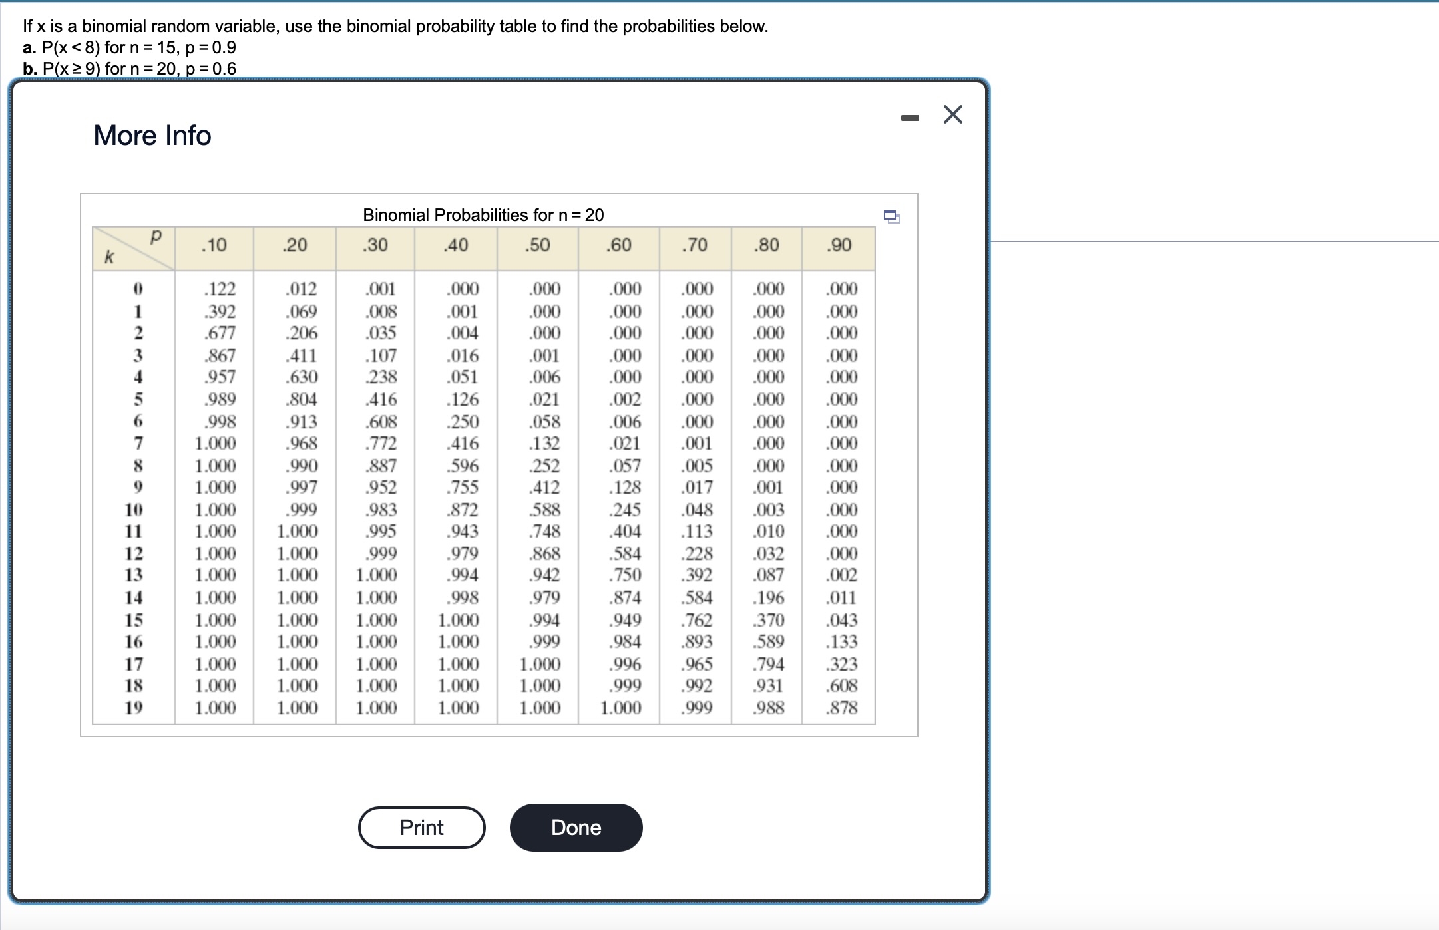Click the pop-out icon beside the table
This screenshot has width=1439, height=930.
click(x=892, y=216)
